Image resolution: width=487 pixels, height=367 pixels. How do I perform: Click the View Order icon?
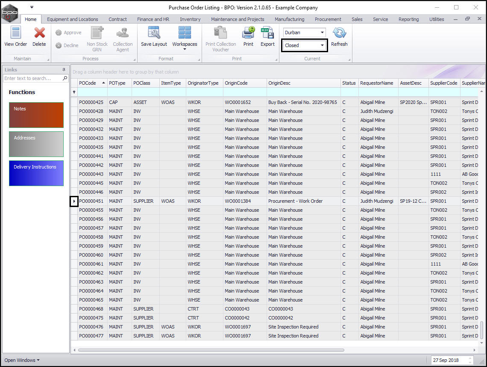(x=15, y=33)
